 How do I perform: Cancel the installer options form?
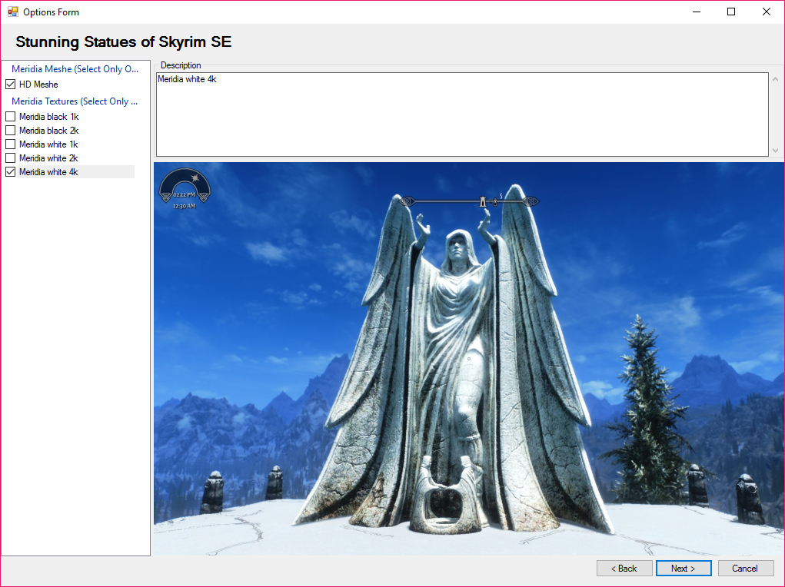click(x=746, y=569)
